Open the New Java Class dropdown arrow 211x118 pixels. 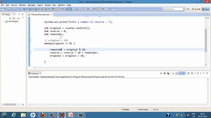click(49, 9)
